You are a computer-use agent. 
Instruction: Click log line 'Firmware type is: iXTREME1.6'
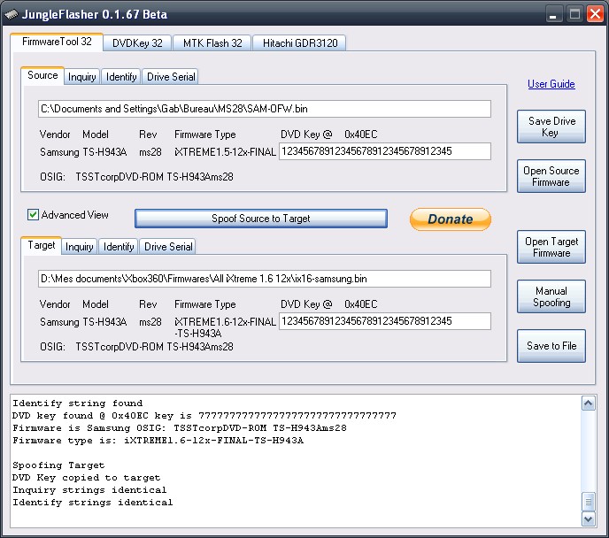click(158, 441)
